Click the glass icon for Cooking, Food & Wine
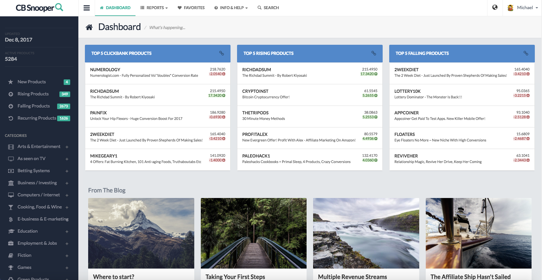 point(11,207)
